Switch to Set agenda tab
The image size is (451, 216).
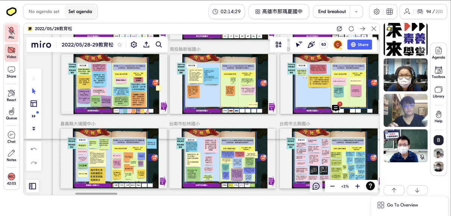pyautogui.click(x=80, y=12)
